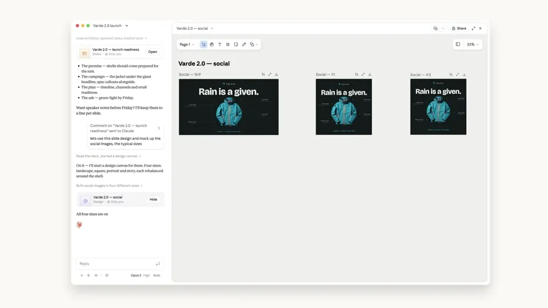Select the Shapes tool icon
548x308 pixels.
(252, 44)
